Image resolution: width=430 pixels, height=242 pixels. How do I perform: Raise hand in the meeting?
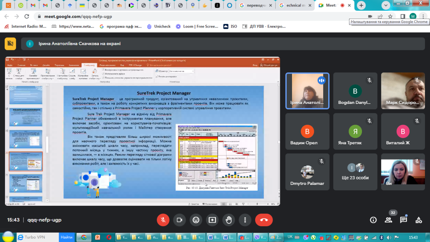click(x=229, y=220)
